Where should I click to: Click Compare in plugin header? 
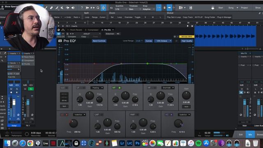tap(72, 37)
